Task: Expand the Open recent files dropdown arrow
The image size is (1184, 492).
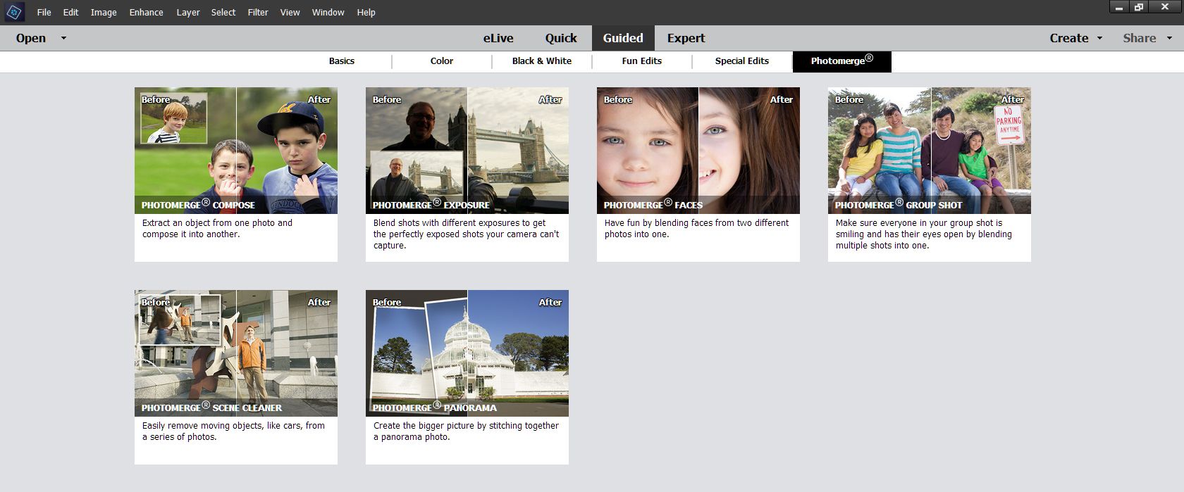Action: click(x=63, y=38)
